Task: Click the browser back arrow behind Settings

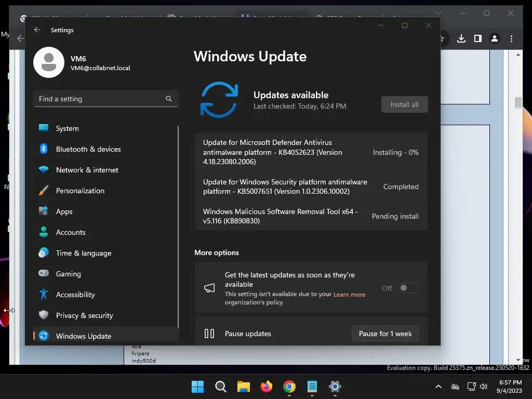Action: tap(20, 38)
